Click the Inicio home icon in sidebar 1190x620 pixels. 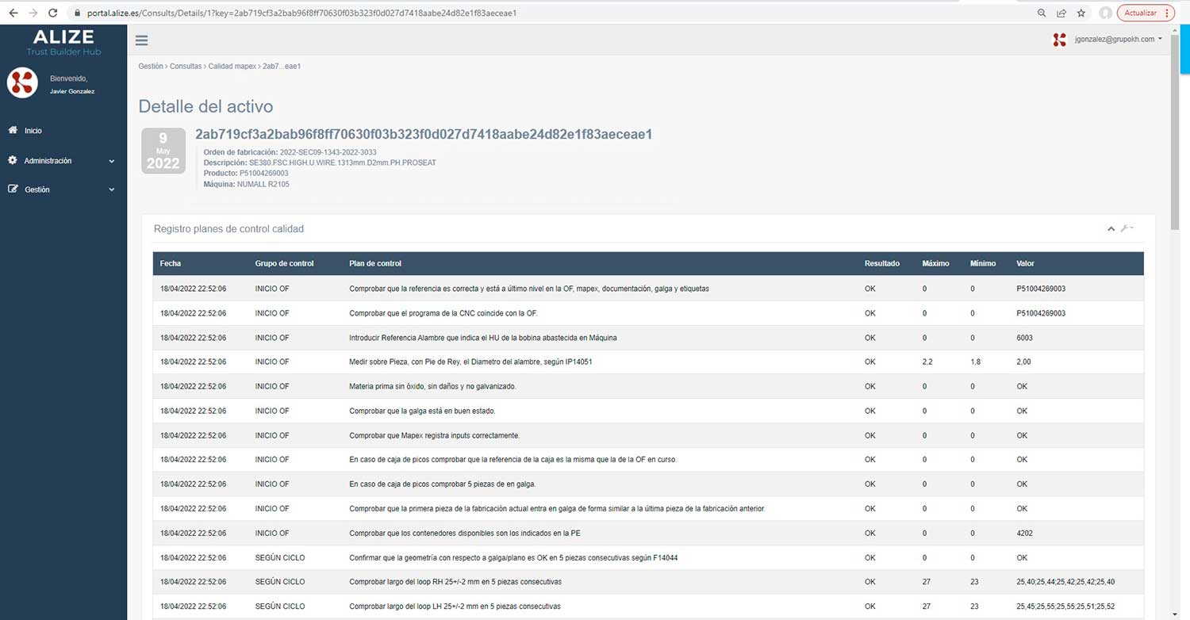pyautogui.click(x=13, y=130)
